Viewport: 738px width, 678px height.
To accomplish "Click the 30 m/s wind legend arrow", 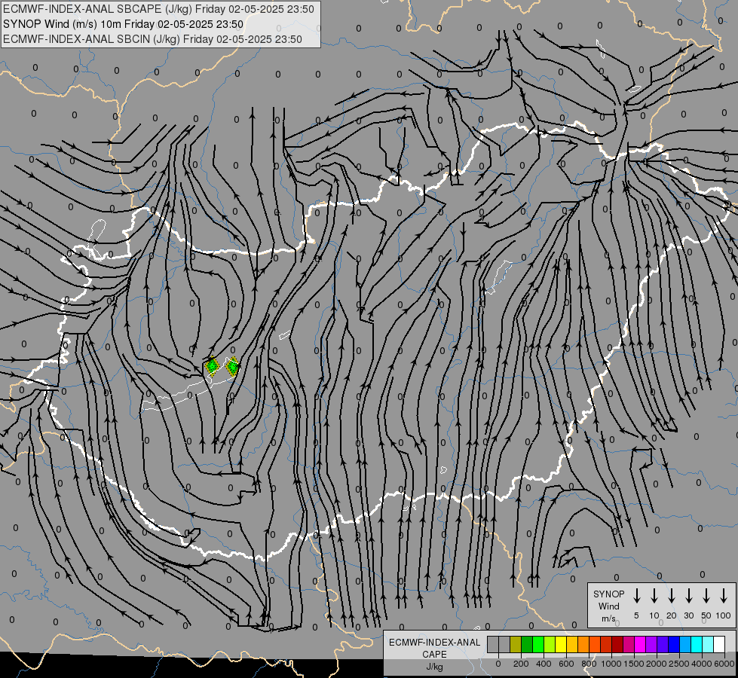I will [688, 596].
